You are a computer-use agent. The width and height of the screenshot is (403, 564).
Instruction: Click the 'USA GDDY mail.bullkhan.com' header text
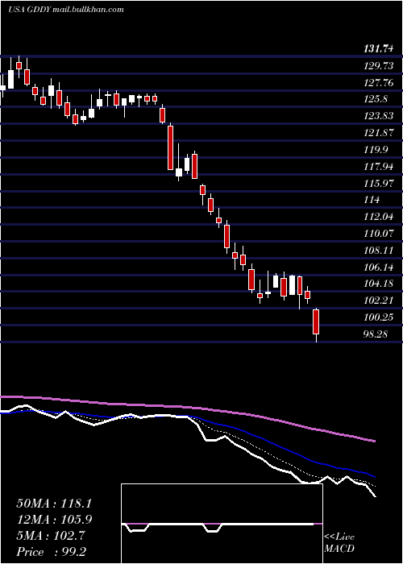66,10
